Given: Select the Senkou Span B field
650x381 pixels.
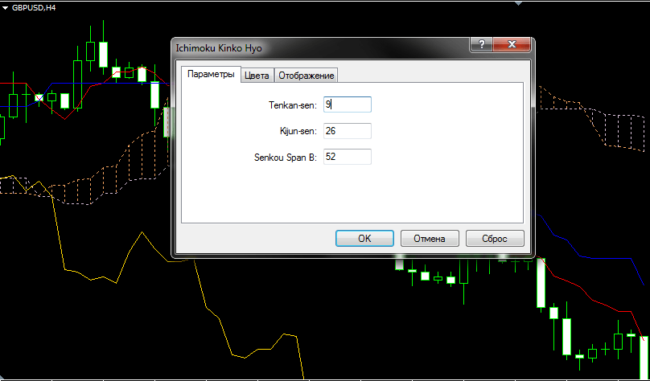Looking at the screenshot, I should click(347, 157).
